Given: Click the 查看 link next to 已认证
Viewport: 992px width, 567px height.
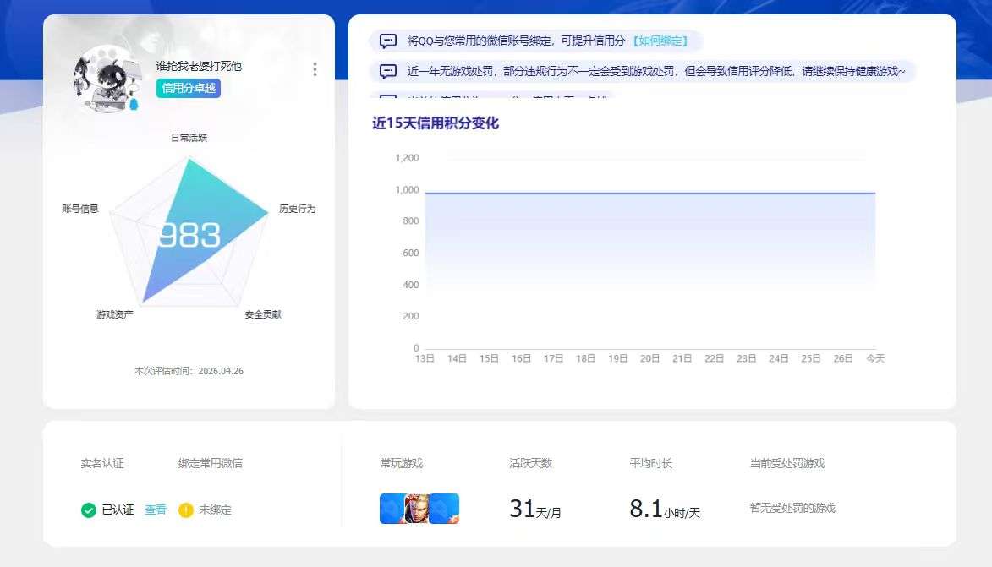Looking at the screenshot, I should [x=154, y=510].
